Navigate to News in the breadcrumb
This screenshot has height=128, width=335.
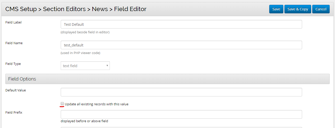100,9
